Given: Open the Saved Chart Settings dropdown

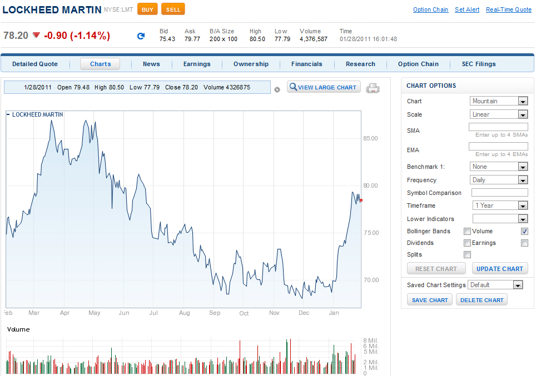Looking at the screenshot, I should click(495, 285).
